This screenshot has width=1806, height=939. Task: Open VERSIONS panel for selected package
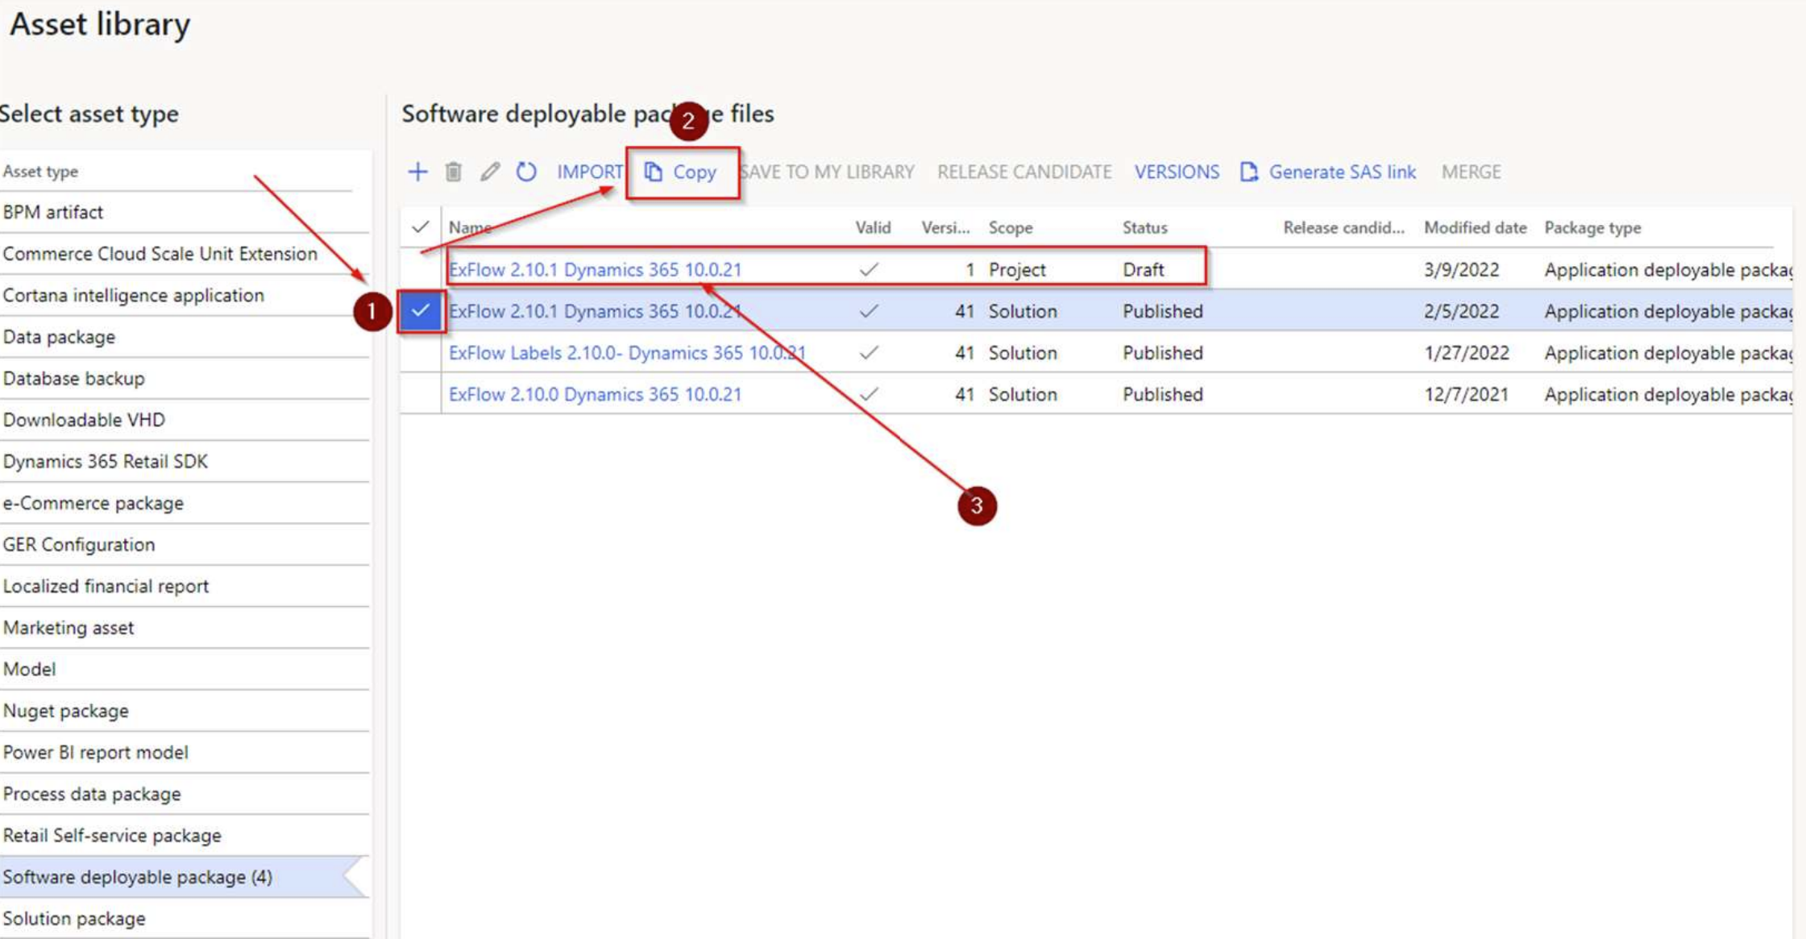coord(1177,172)
